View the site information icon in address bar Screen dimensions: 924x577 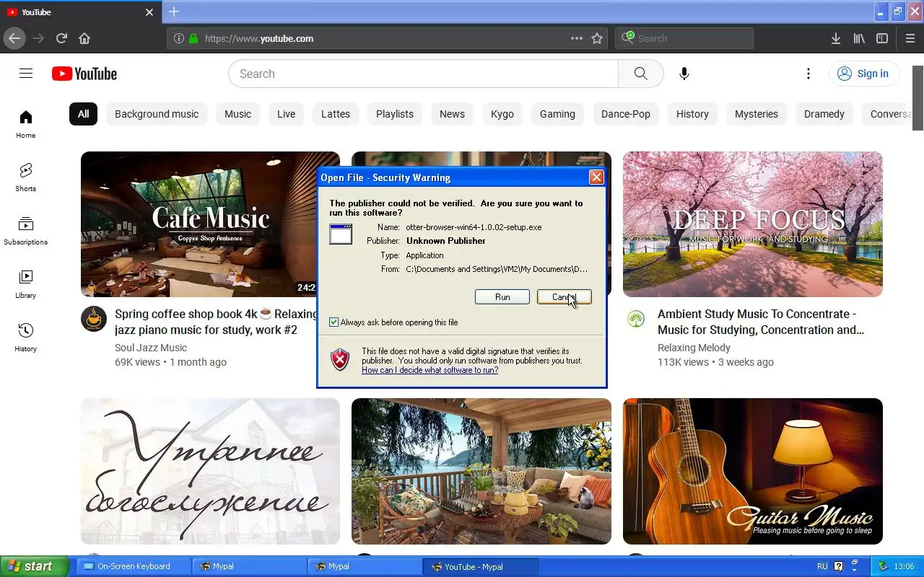pyautogui.click(x=178, y=38)
